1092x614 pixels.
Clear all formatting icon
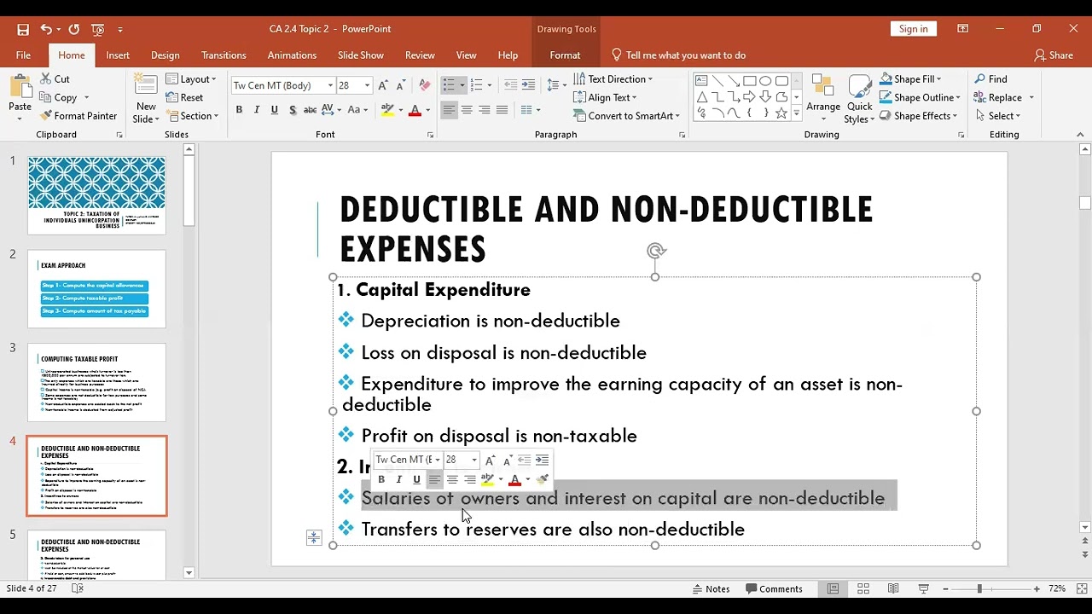pos(425,85)
